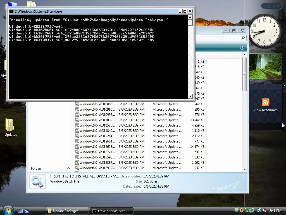Image resolution: width=286 pixels, height=215 pixels.
Task: Click Explorer file list scroll down arrow
Action: (245, 169)
